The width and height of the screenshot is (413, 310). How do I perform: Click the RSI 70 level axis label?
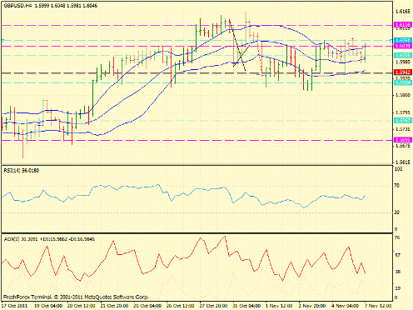(397, 186)
